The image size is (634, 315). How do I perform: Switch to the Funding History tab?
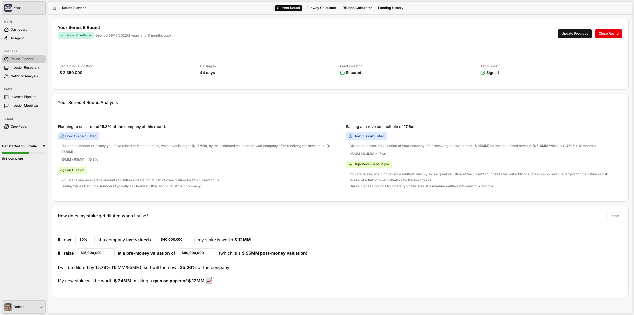coord(390,8)
